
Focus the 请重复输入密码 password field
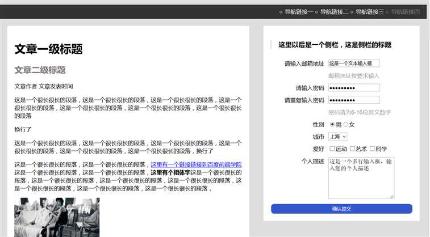click(354, 100)
